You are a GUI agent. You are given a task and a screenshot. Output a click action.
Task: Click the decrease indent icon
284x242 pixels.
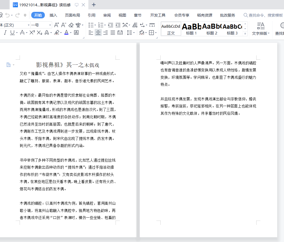tap(110, 25)
